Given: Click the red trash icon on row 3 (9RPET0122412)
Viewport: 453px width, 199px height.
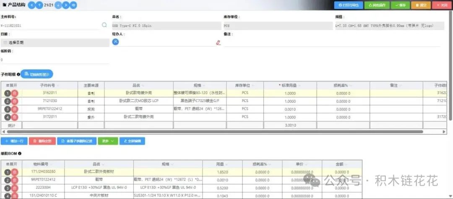Looking at the screenshot, I should pyautogui.click(x=15, y=109).
